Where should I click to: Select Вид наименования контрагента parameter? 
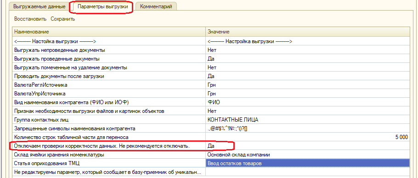109,102
